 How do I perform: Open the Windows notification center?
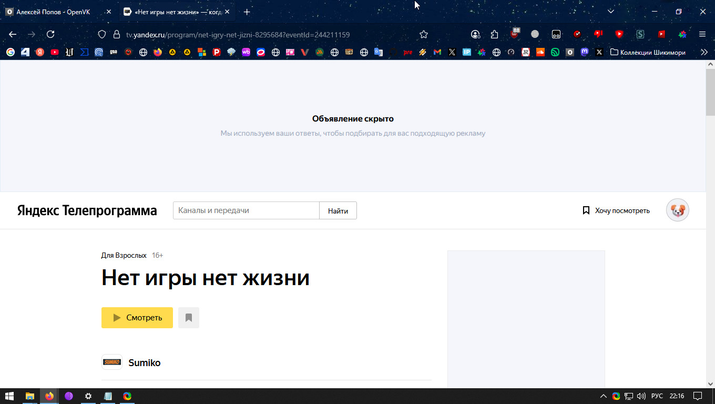(x=698, y=396)
